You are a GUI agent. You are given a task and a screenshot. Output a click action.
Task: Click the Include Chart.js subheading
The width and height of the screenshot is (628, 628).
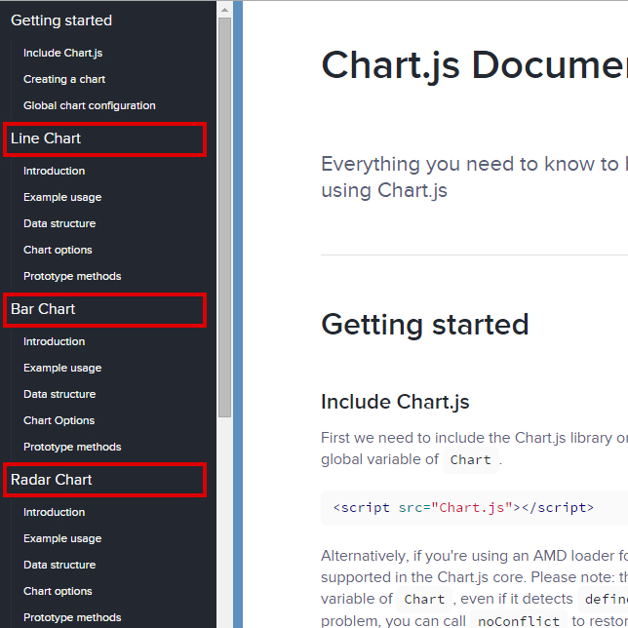click(x=395, y=402)
